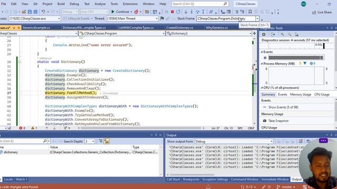337x189 pixels.
Task: Collapse the CPU (% of all processors) section
Action: [262, 88]
